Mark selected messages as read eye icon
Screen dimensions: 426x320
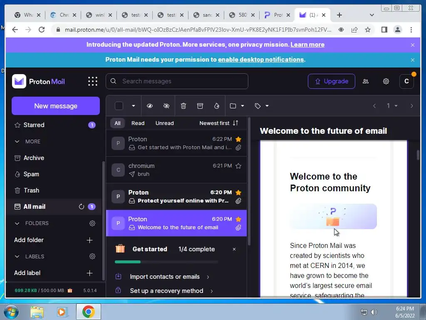[150, 106]
